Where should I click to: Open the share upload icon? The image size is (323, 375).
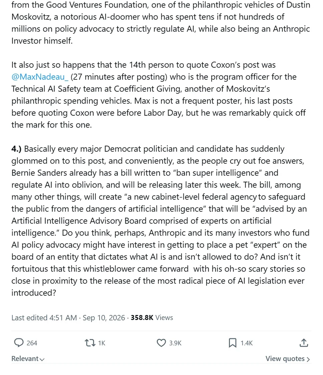[304, 343]
